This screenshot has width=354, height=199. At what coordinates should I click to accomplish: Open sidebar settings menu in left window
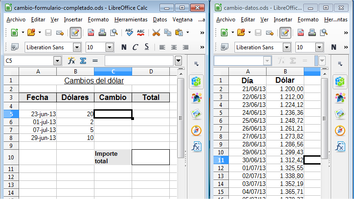196,64
